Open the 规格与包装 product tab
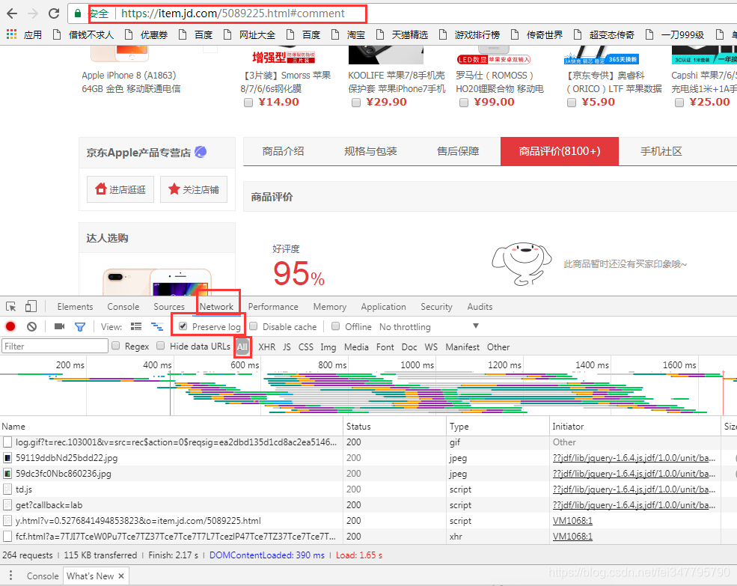This screenshot has width=737, height=586. [x=370, y=151]
